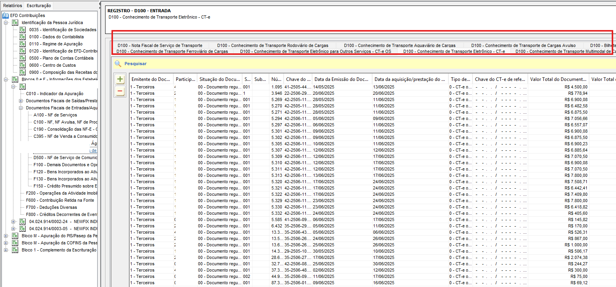Image resolution: width=616 pixels, height=287 pixels.
Task: Click the icon beside 0100 - Dados do Contabilista
Action: click(23, 37)
